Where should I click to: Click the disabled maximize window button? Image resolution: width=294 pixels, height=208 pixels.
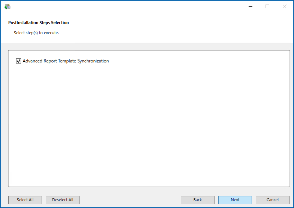tap(267, 6)
